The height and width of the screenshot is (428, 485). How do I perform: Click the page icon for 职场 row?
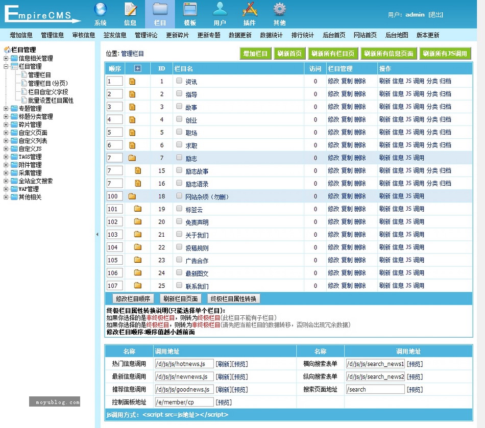coord(132,133)
